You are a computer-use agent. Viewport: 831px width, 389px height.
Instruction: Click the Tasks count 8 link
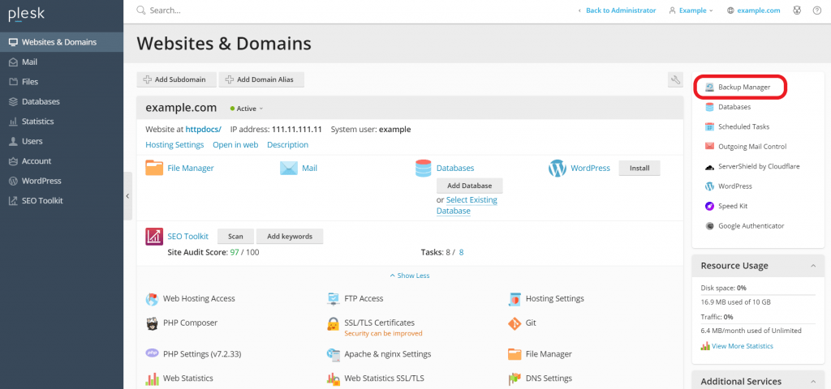(462, 253)
